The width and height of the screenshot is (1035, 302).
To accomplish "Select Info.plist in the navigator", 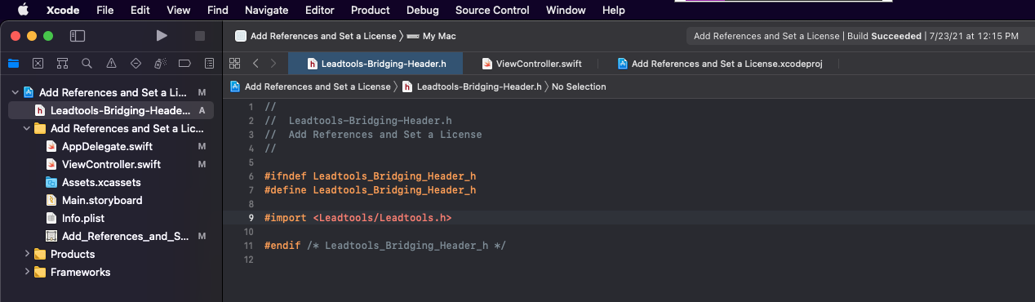I will coord(111,218).
